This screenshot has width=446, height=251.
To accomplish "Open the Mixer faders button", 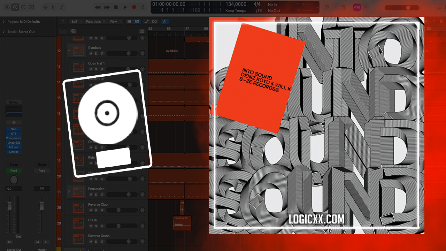I will [x=54, y=7].
